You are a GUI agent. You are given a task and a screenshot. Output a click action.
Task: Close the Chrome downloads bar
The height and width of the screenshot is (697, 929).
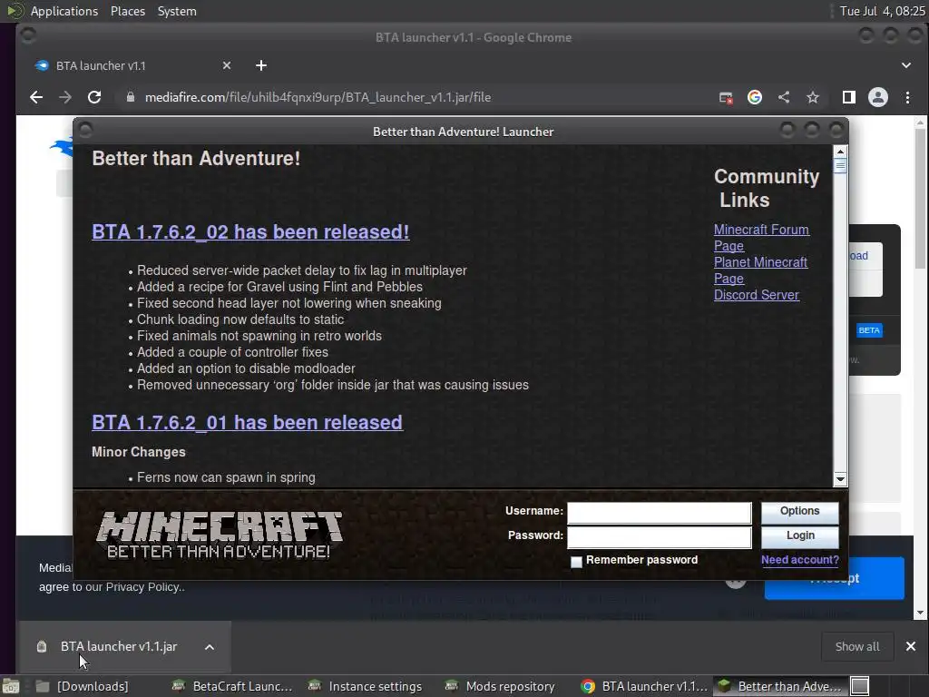(x=911, y=646)
